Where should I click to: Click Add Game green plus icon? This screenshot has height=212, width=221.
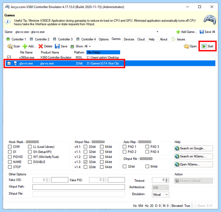click(178, 32)
